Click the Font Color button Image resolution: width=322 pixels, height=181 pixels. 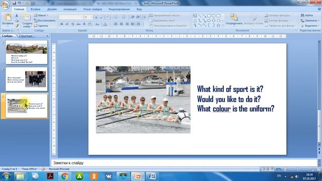tap(105, 24)
